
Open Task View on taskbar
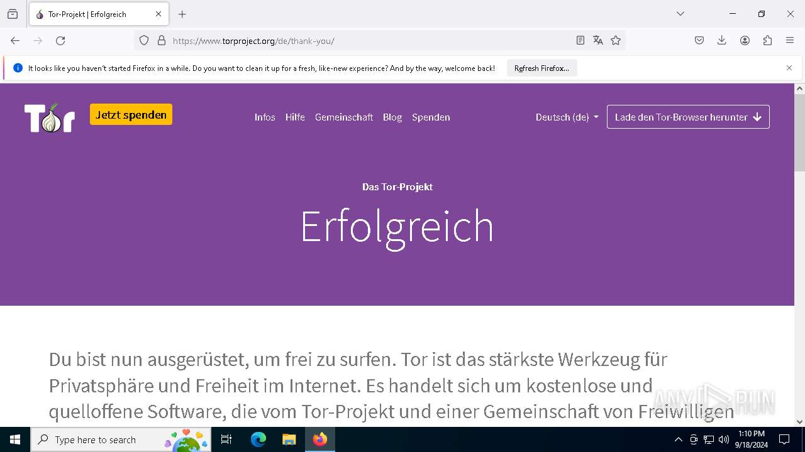226,439
